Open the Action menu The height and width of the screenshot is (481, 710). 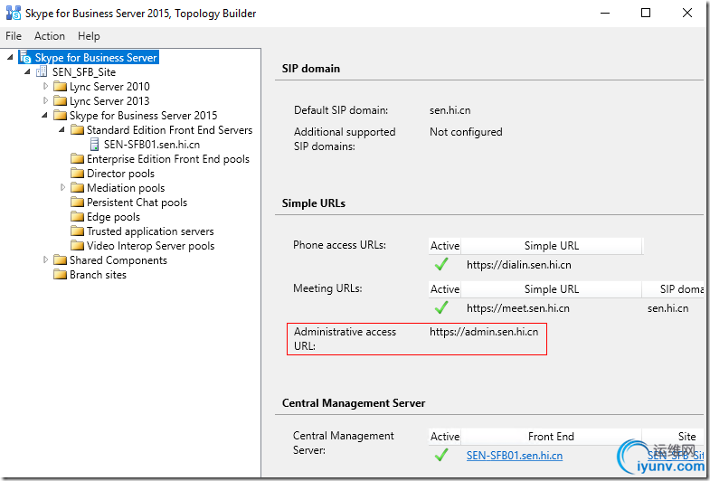click(x=50, y=36)
